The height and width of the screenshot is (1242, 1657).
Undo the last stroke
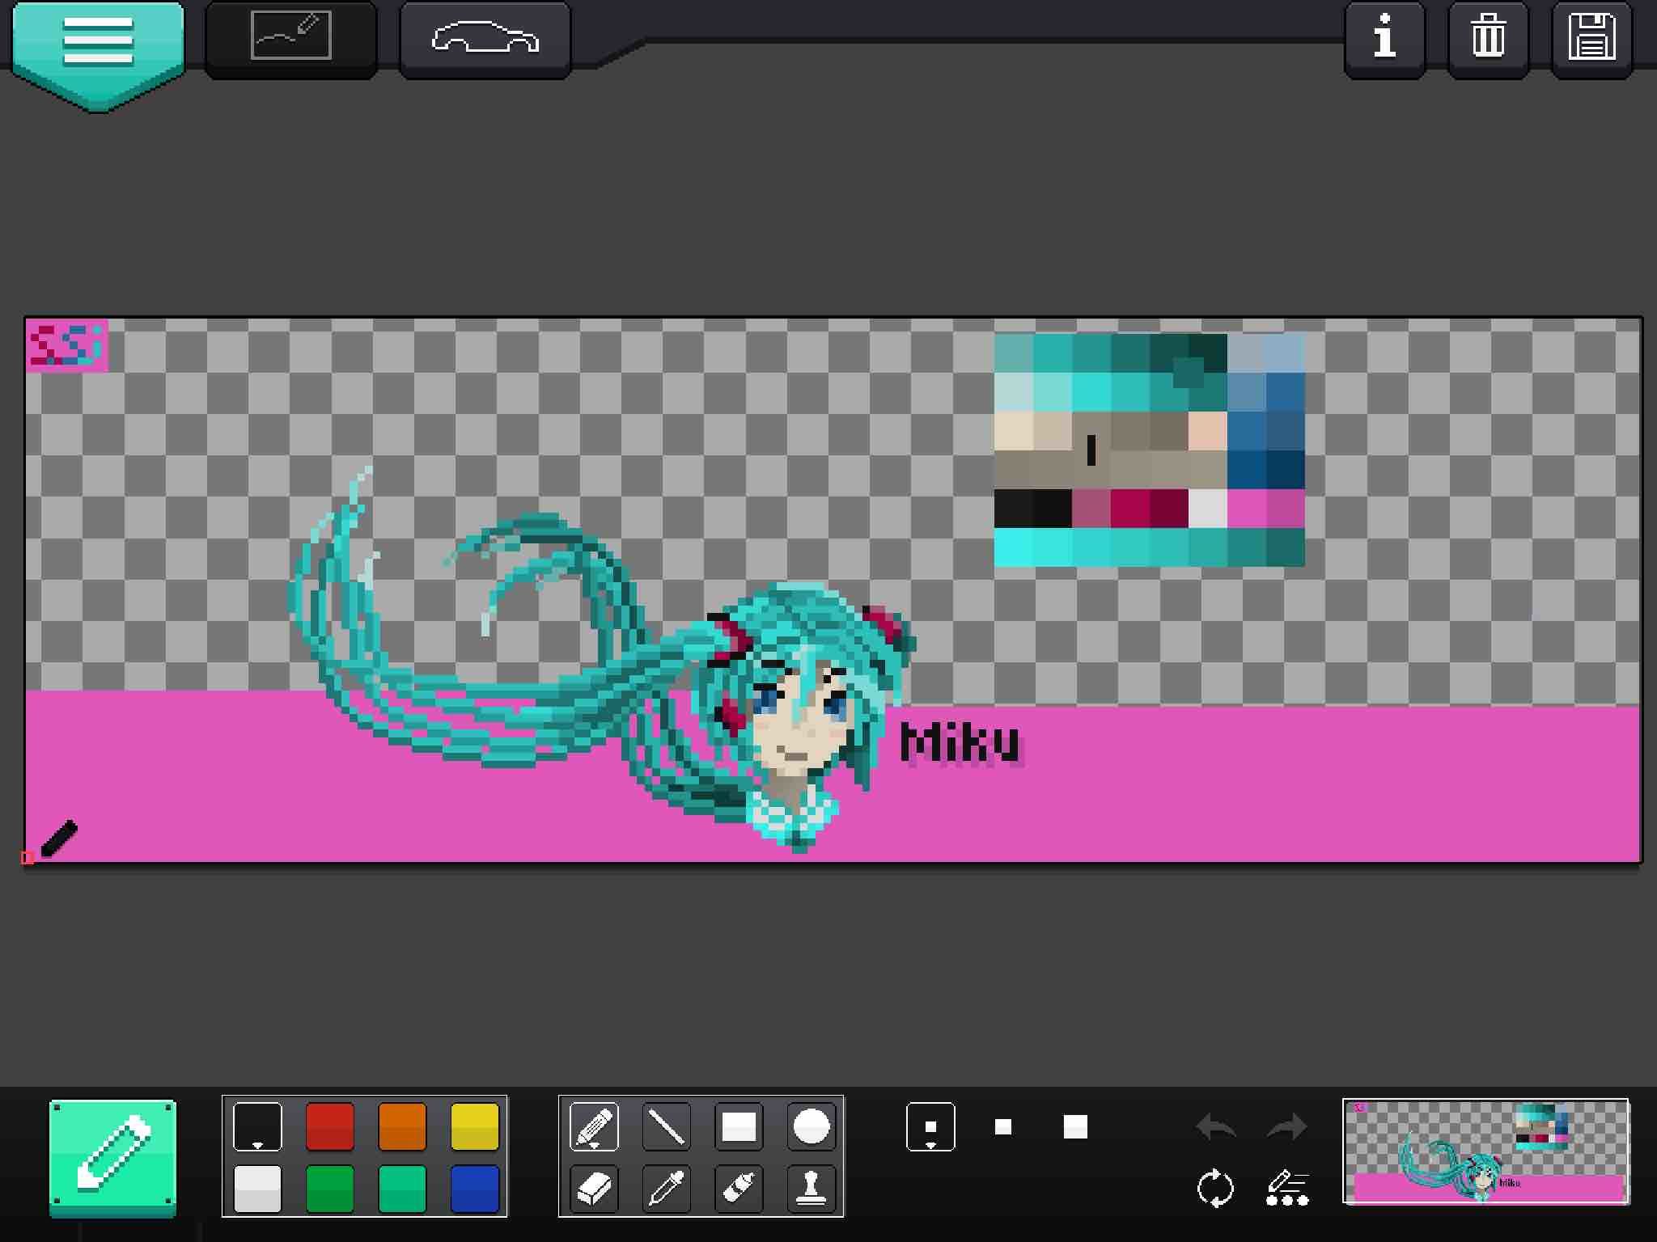tap(1216, 1126)
